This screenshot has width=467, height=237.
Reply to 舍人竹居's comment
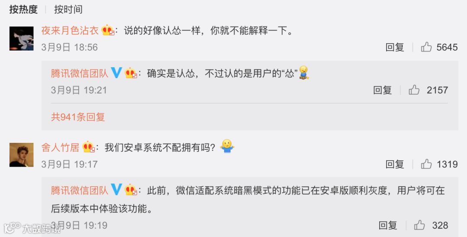tap(395, 164)
